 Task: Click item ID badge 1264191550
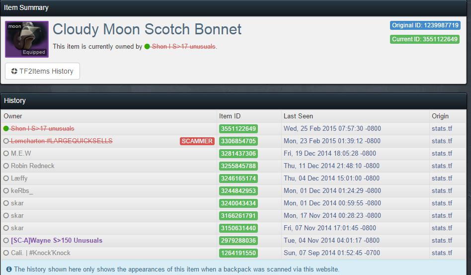pos(238,253)
